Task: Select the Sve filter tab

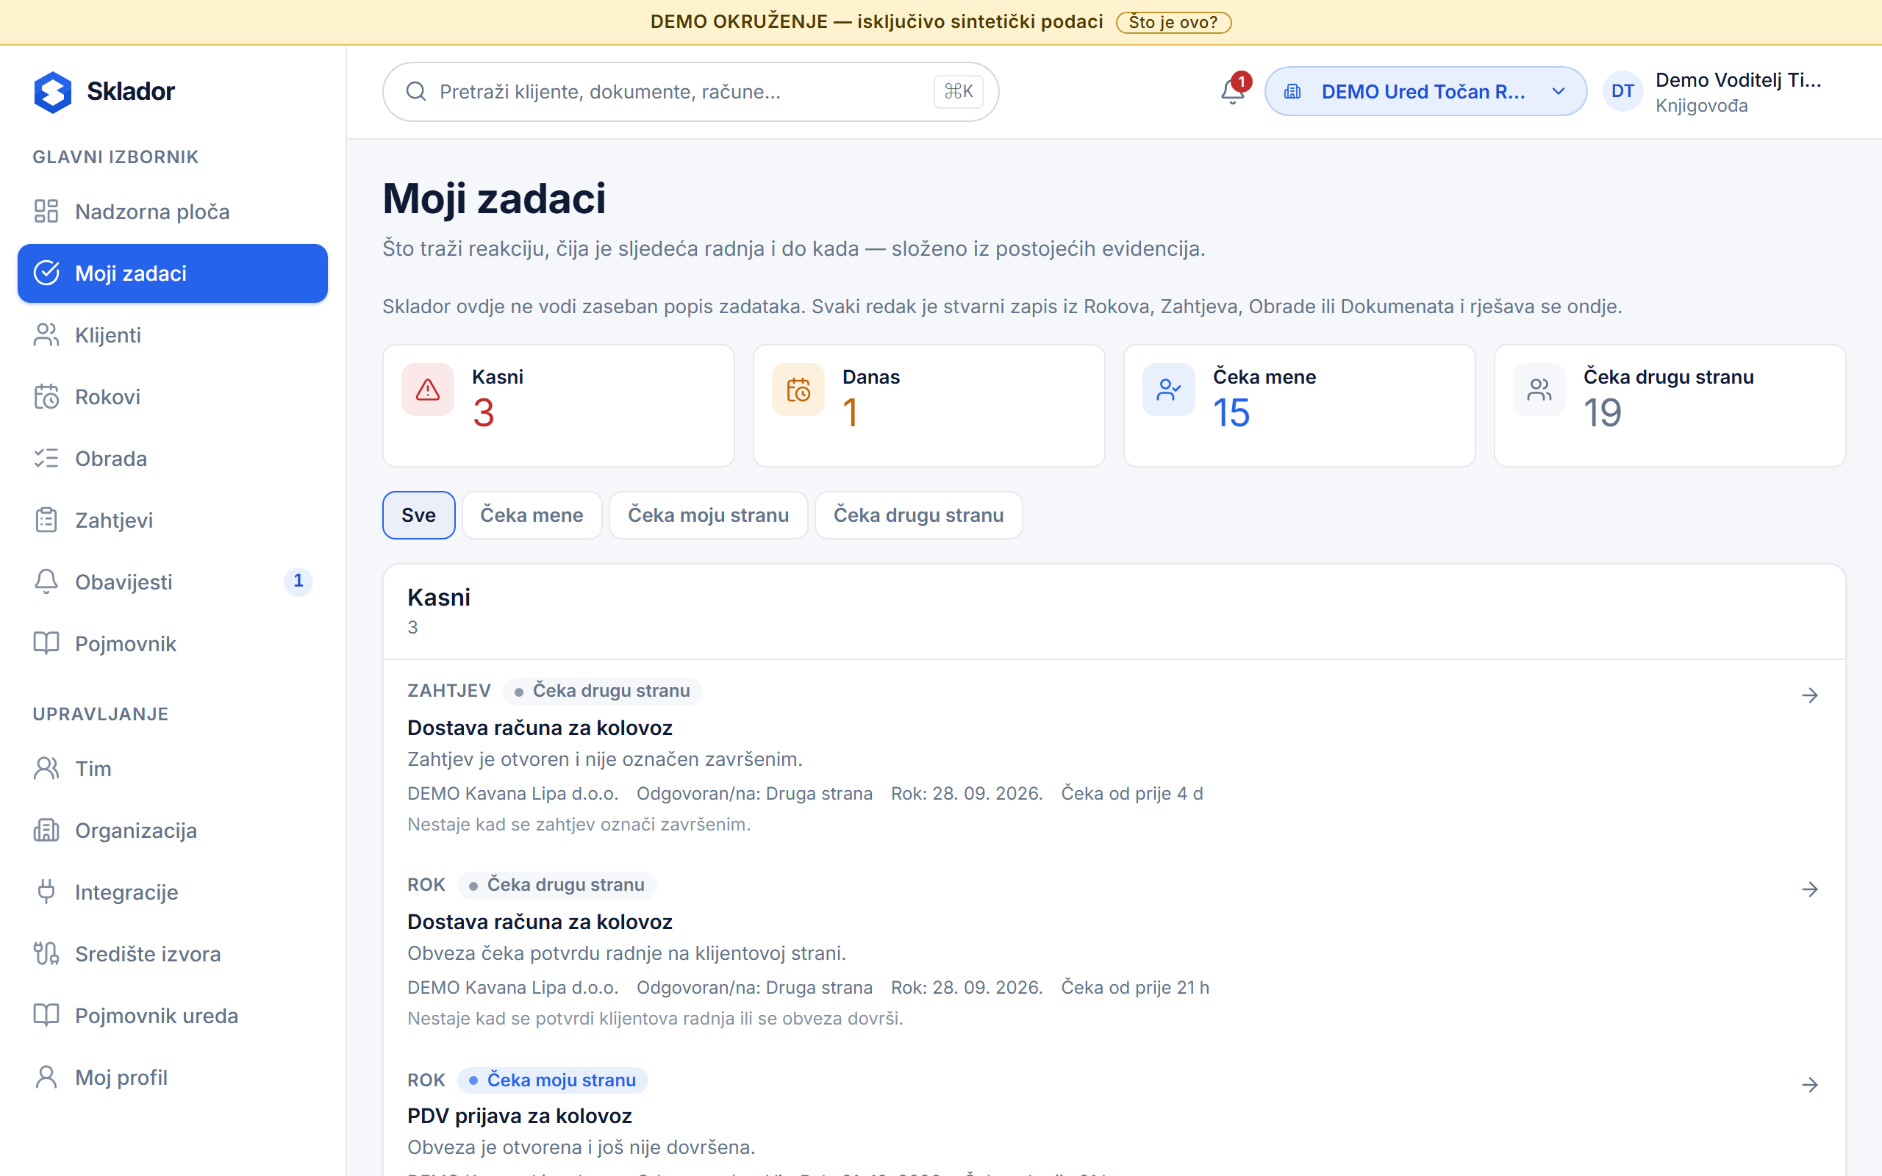Action: [x=418, y=515]
